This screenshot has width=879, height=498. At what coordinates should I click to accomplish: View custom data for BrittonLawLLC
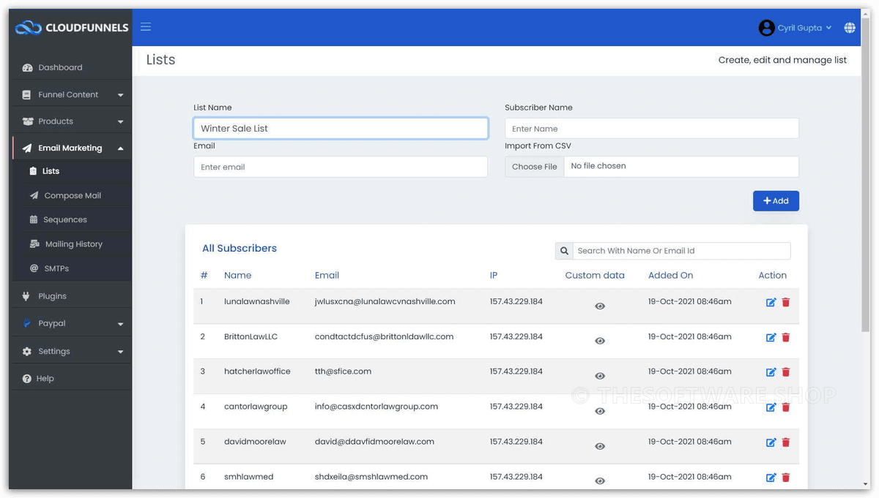[x=600, y=342]
